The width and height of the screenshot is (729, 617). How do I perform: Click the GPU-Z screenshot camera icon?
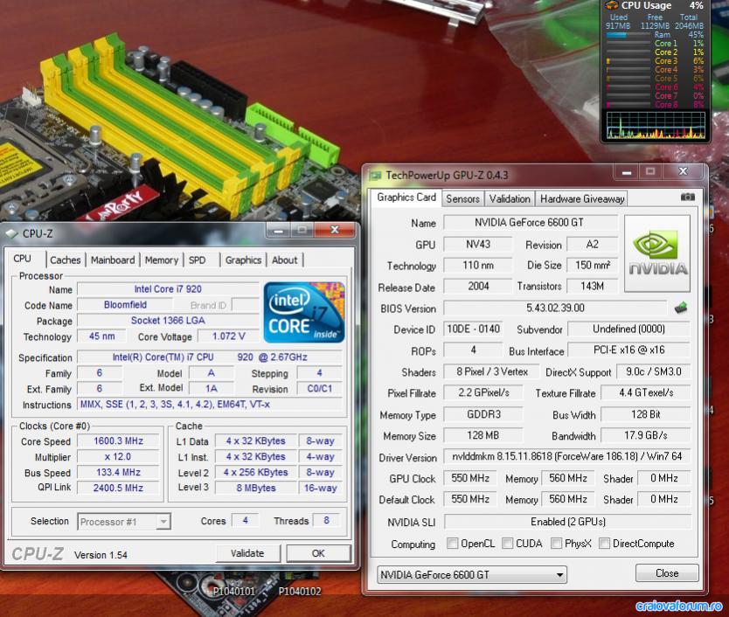(688, 198)
